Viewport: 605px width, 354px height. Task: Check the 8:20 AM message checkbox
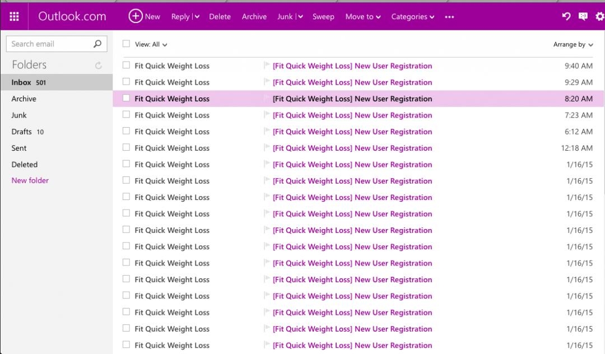click(x=126, y=98)
